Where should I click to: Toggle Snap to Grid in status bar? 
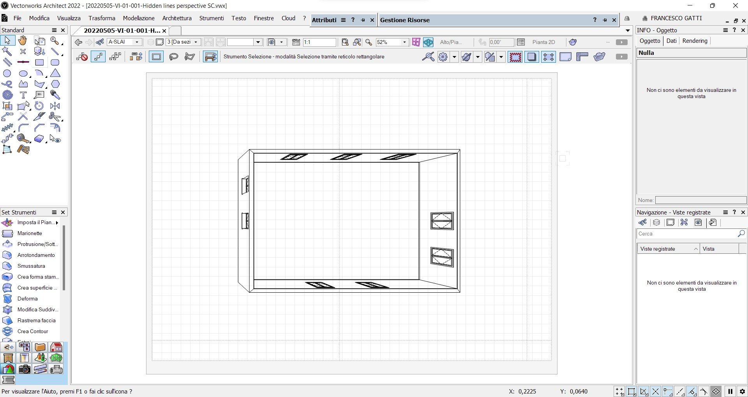[619, 392]
